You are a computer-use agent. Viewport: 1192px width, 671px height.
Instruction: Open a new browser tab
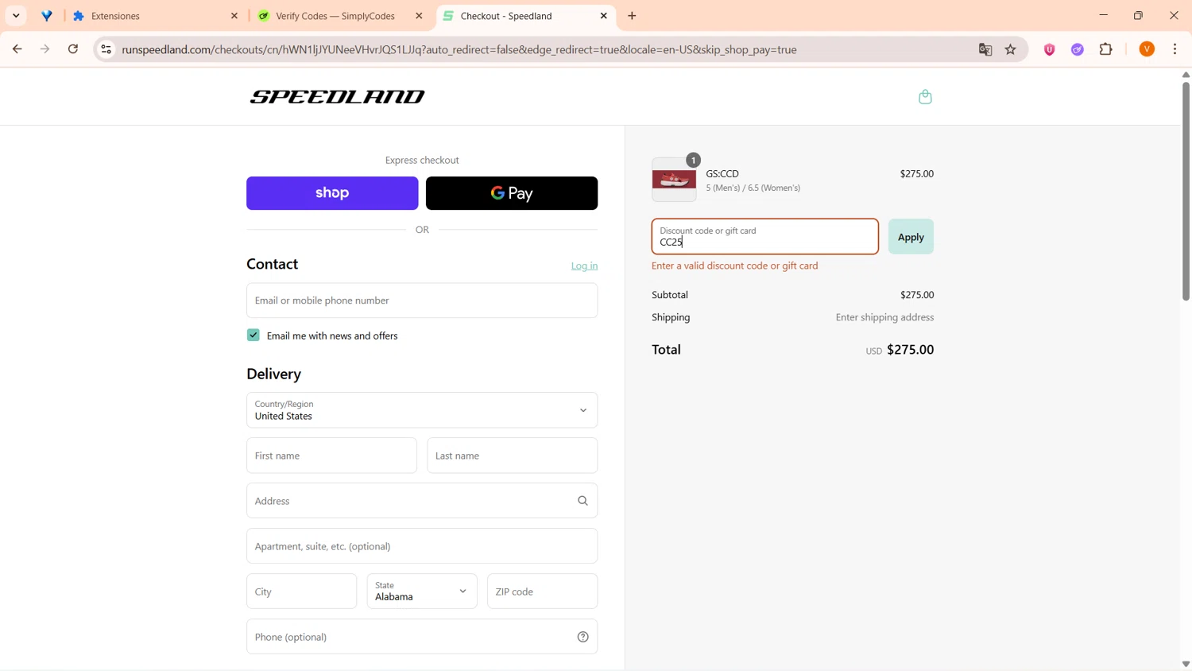[x=633, y=16]
